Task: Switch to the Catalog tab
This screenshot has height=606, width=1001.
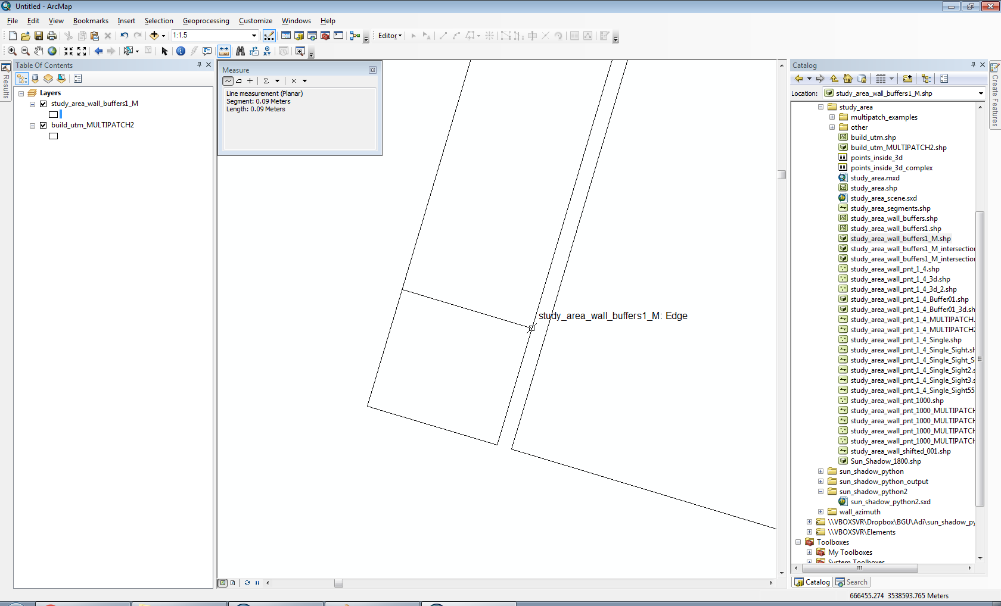Action: 812,582
